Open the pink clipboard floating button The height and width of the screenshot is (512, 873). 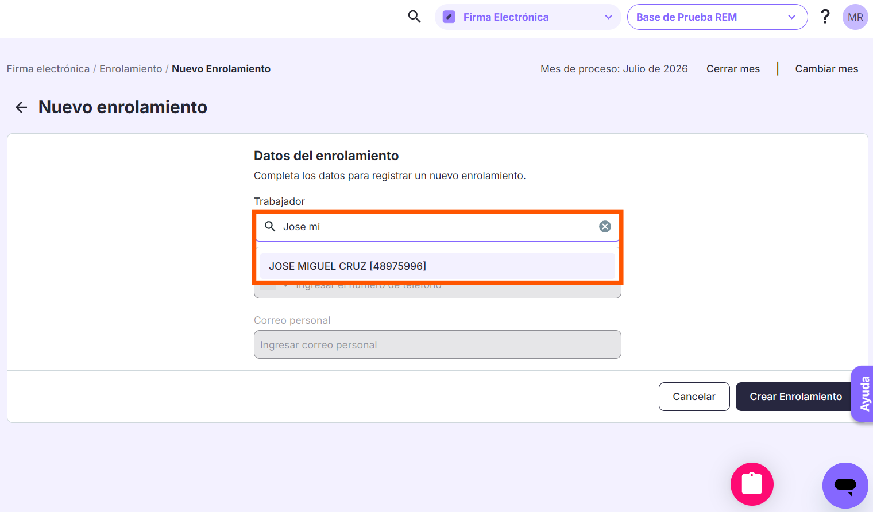click(752, 484)
